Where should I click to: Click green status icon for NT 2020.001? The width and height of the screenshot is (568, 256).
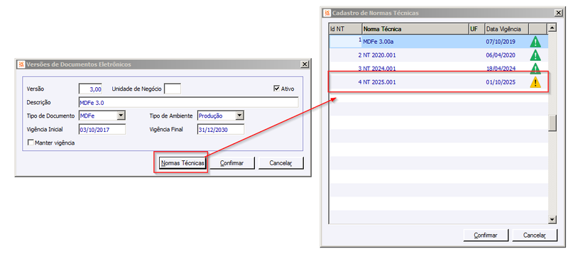point(535,55)
